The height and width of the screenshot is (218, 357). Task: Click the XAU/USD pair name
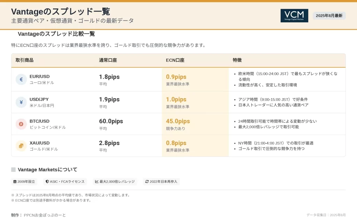pos(40,143)
